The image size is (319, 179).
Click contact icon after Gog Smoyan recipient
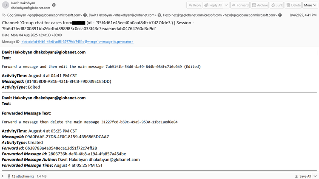point(85,15)
